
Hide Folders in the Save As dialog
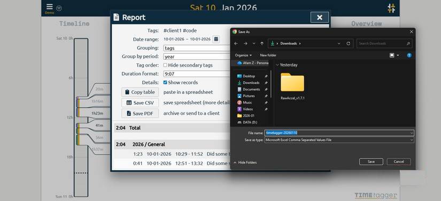coord(245,163)
